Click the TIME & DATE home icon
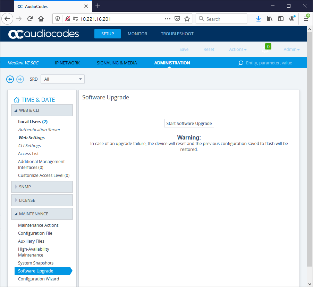313x287 pixels. pyautogui.click(x=16, y=100)
